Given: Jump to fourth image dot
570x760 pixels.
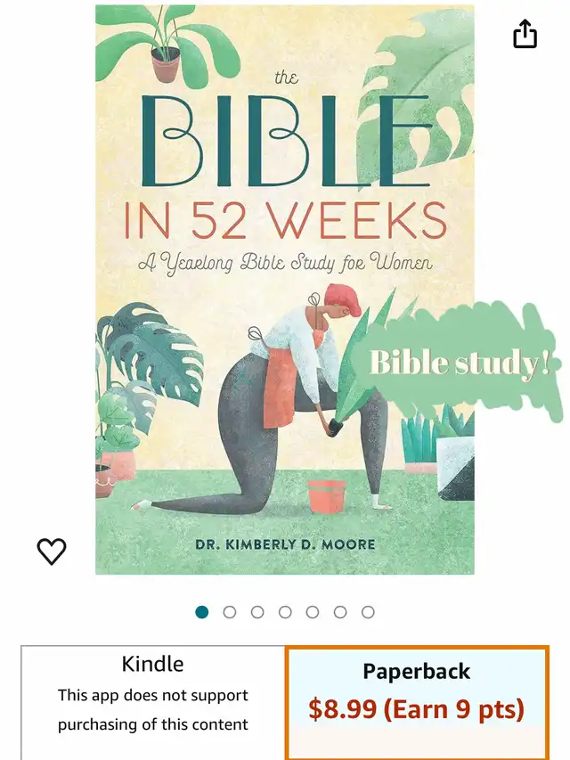Looking at the screenshot, I should pyautogui.click(x=285, y=612).
